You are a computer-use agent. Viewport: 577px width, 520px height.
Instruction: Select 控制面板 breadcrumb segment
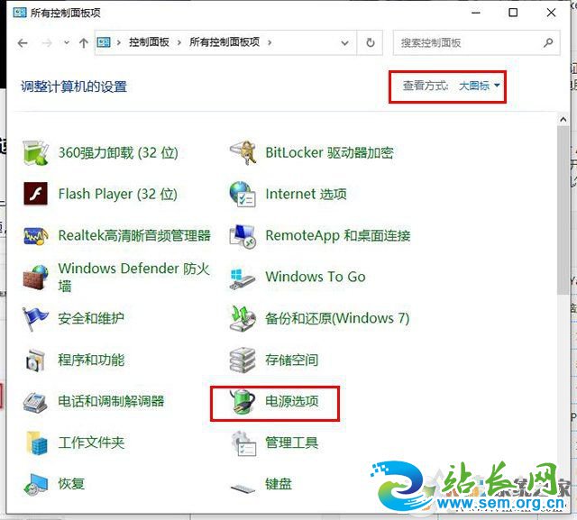(x=149, y=42)
